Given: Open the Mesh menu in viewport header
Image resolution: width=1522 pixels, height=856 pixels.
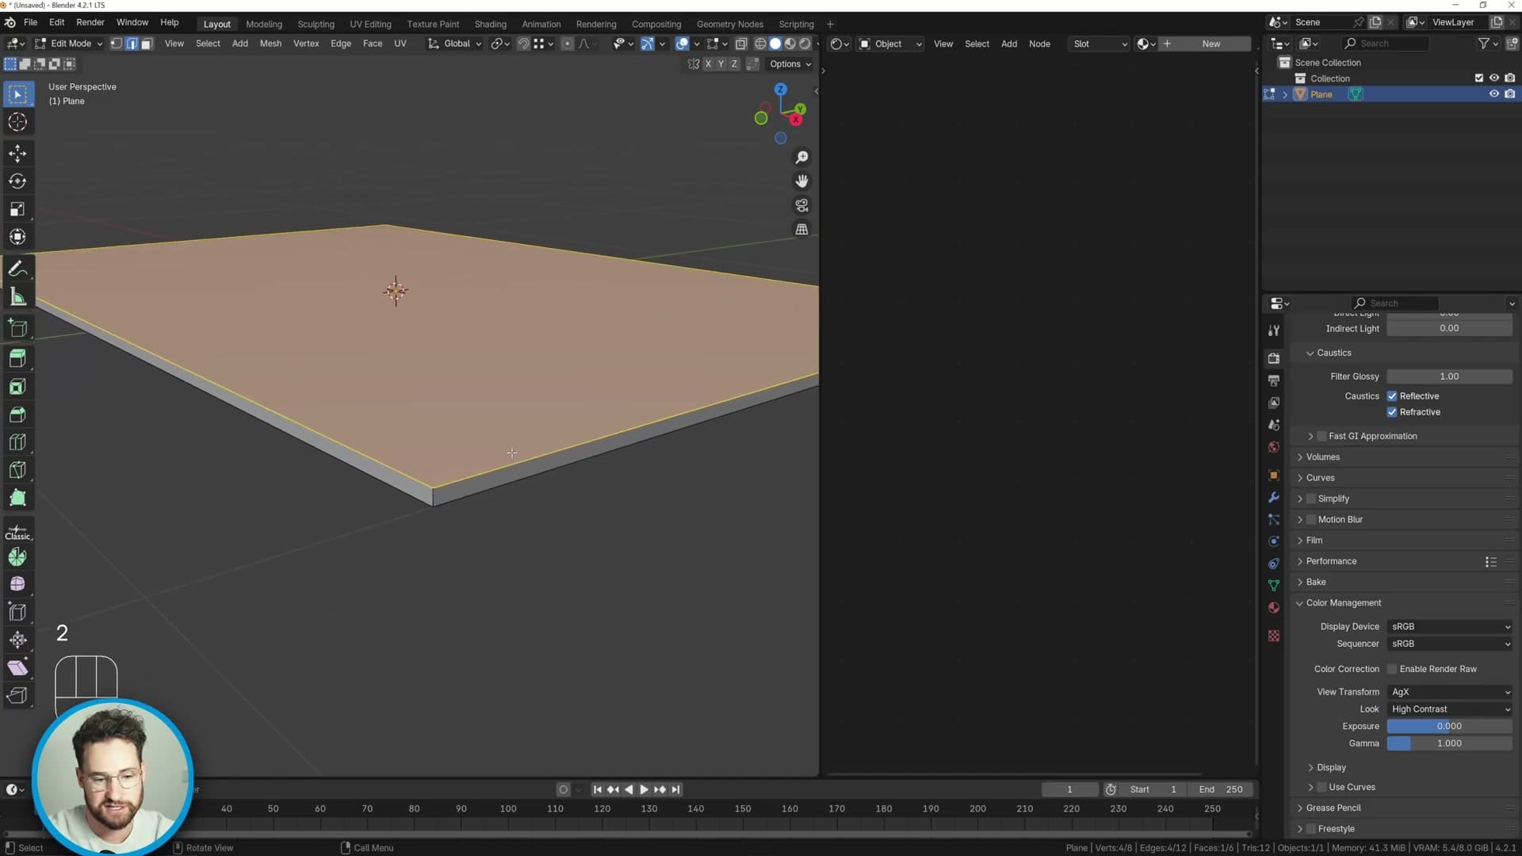Looking at the screenshot, I should (270, 44).
